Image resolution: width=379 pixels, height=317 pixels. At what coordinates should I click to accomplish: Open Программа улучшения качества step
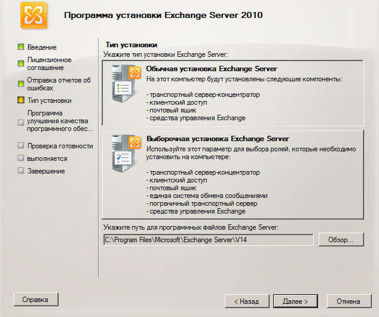(60, 121)
